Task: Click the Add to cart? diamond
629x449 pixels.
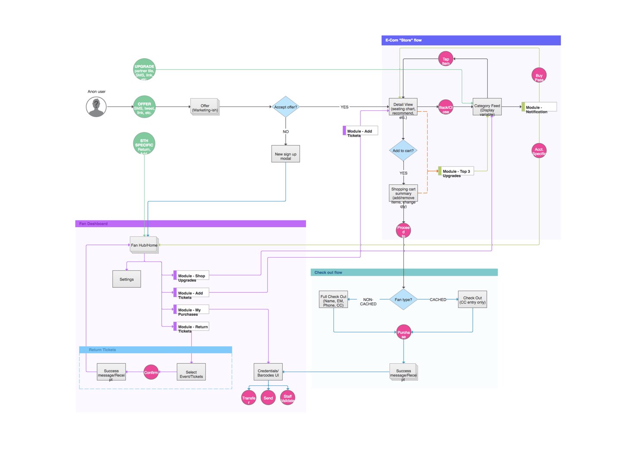Action: pyautogui.click(x=403, y=150)
